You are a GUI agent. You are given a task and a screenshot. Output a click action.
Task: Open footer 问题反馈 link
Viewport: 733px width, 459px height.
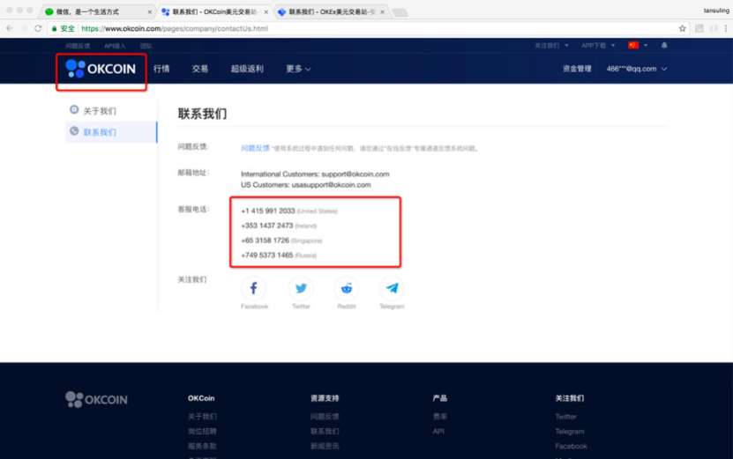pos(325,417)
